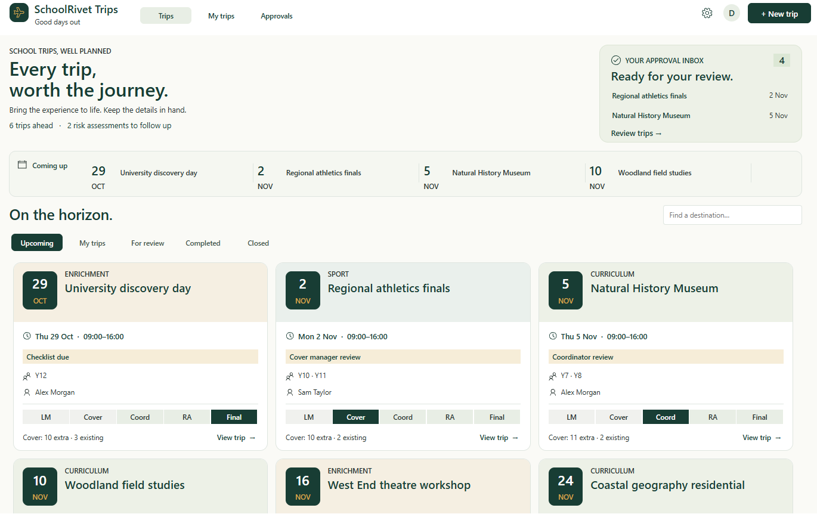Focus the Find a destination search box
Image resolution: width=817 pixels, height=514 pixels.
[x=732, y=215]
